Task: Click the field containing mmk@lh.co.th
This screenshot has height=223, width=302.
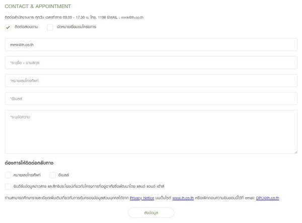Action: pos(151,44)
